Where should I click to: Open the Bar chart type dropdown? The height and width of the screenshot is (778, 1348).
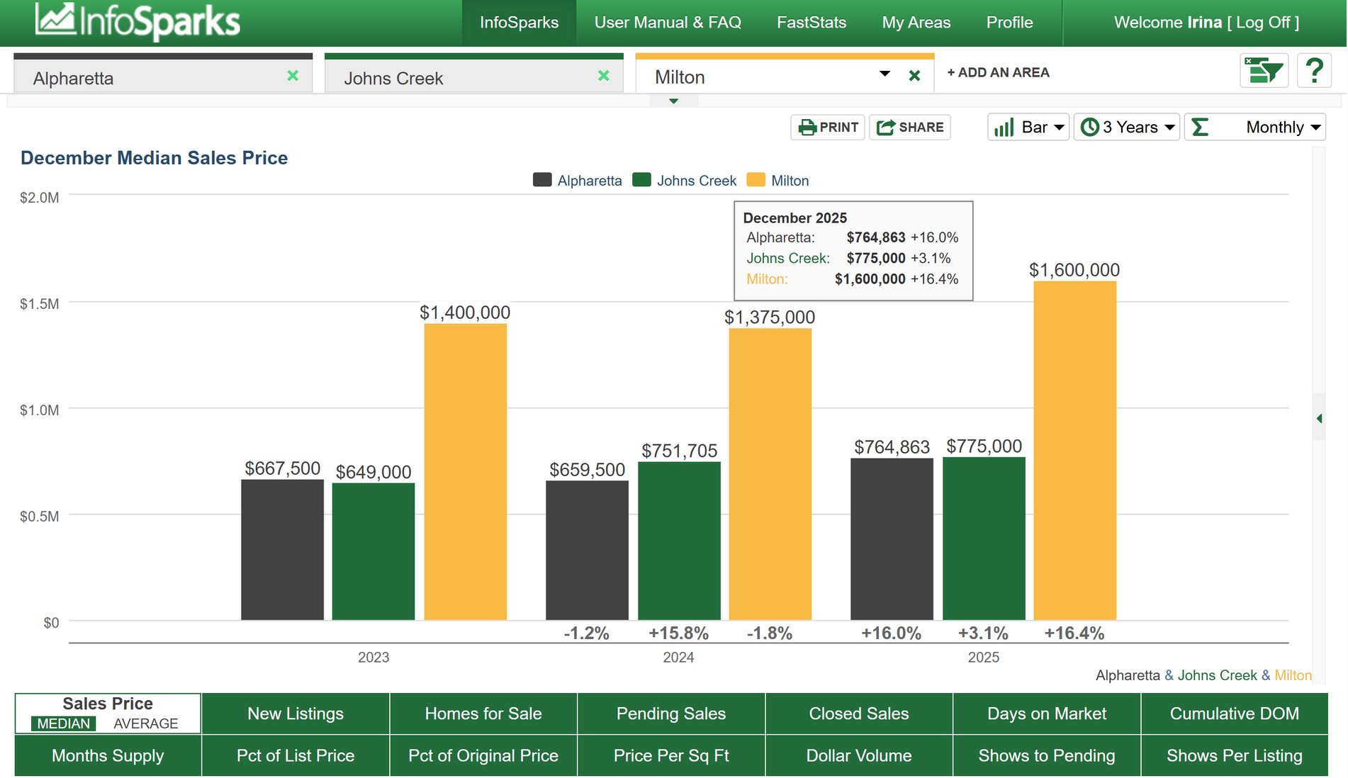(x=1028, y=128)
